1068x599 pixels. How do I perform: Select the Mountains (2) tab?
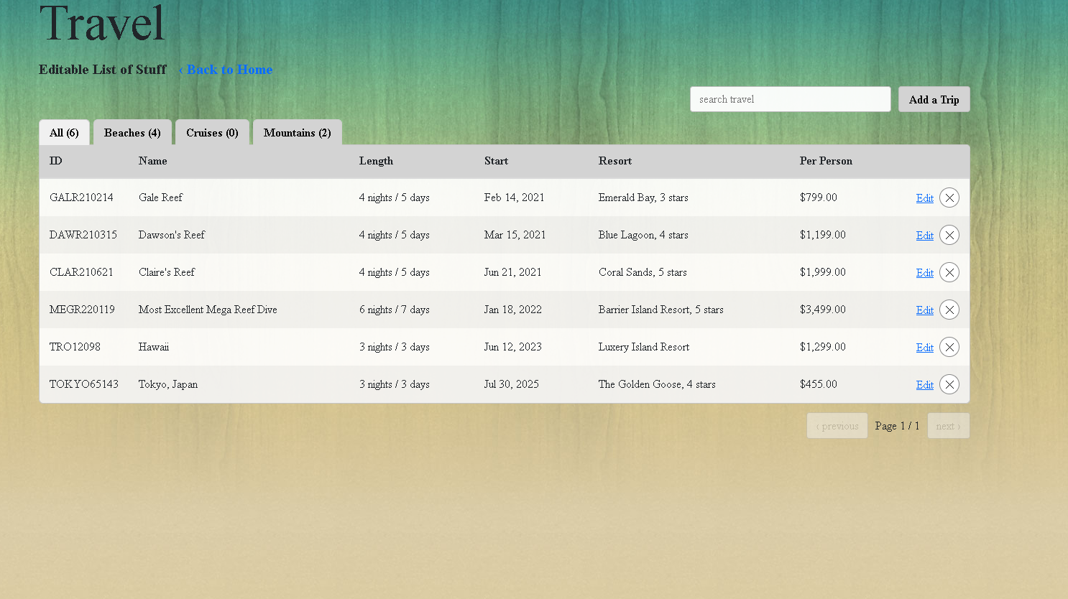click(x=297, y=133)
